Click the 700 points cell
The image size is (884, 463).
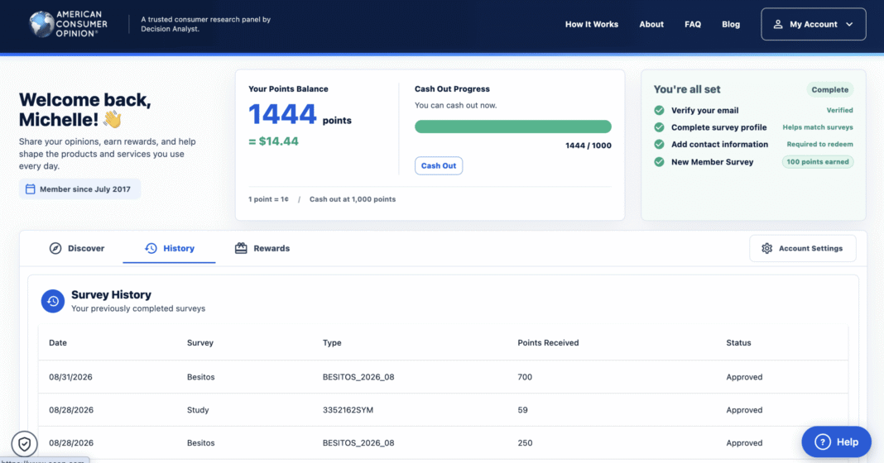pyautogui.click(x=525, y=377)
